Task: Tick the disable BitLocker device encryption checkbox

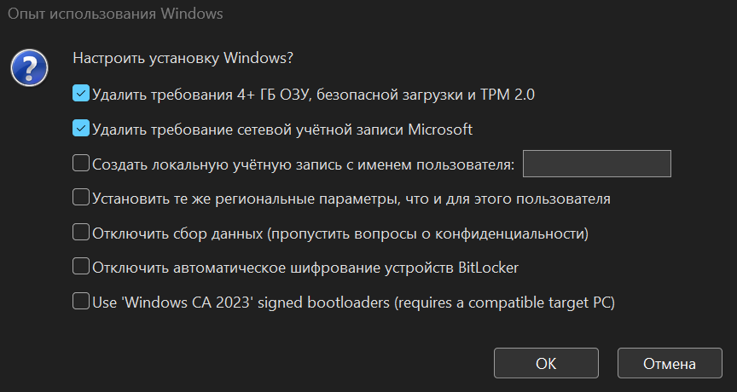Action: coord(81,267)
